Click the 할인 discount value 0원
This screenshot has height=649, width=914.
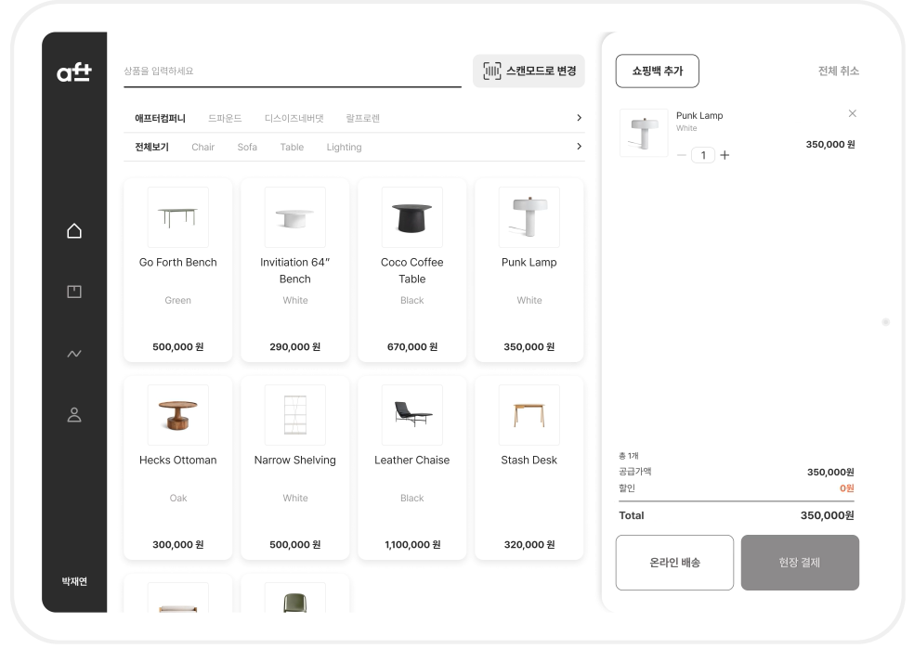[x=846, y=488]
